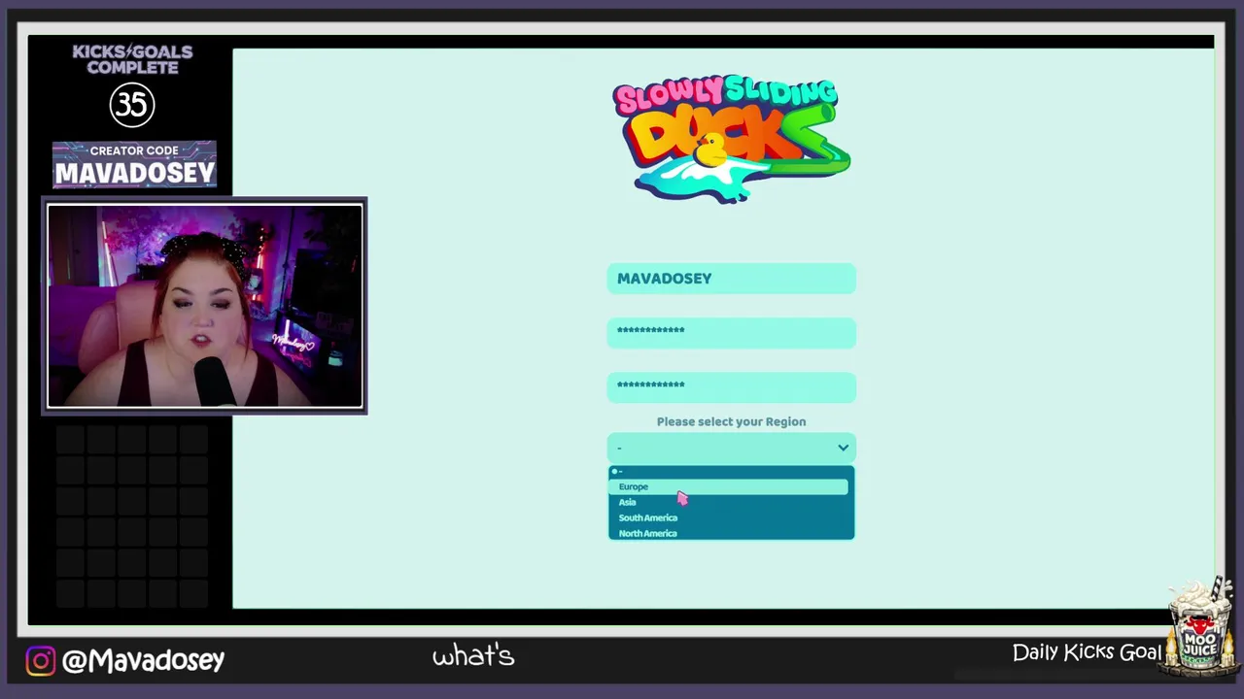The image size is (1244, 699).
Task: Click the Kicks goals 35 counter badge
Action: [132, 105]
